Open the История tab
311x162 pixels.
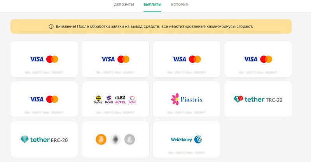point(179,4)
